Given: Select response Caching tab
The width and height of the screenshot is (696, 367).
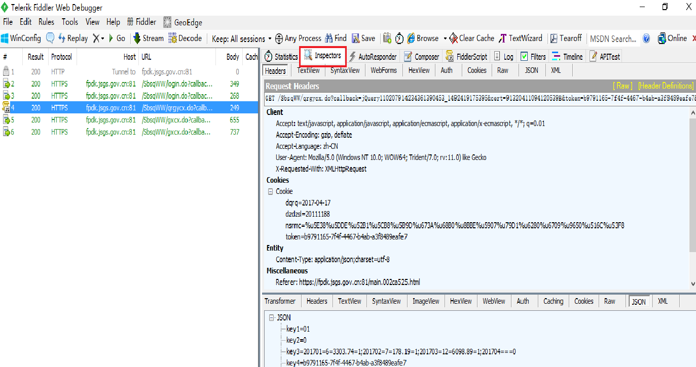Looking at the screenshot, I should [x=553, y=301].
